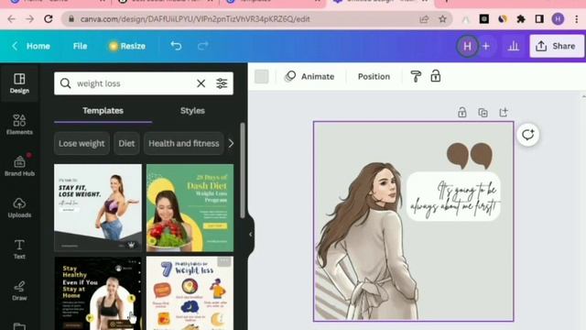The width and height of the screenshot is (586, 330).
Task: Switch to the Templates tab
Action: coord(103,111)
